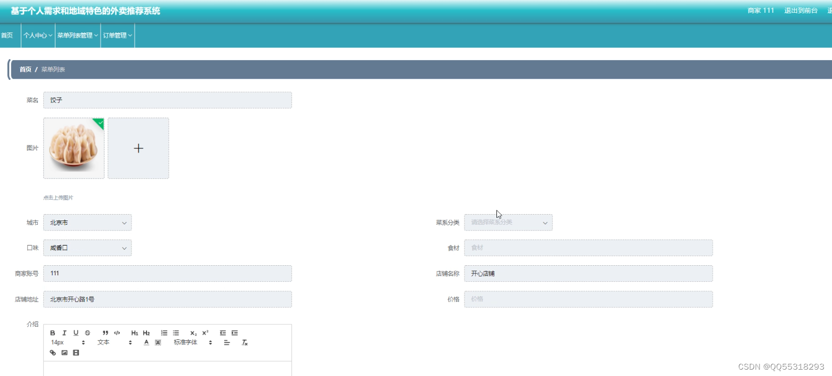Insert a bulleted list

coord(176,333)
